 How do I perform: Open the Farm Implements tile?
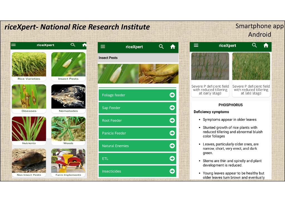[68, 162]
